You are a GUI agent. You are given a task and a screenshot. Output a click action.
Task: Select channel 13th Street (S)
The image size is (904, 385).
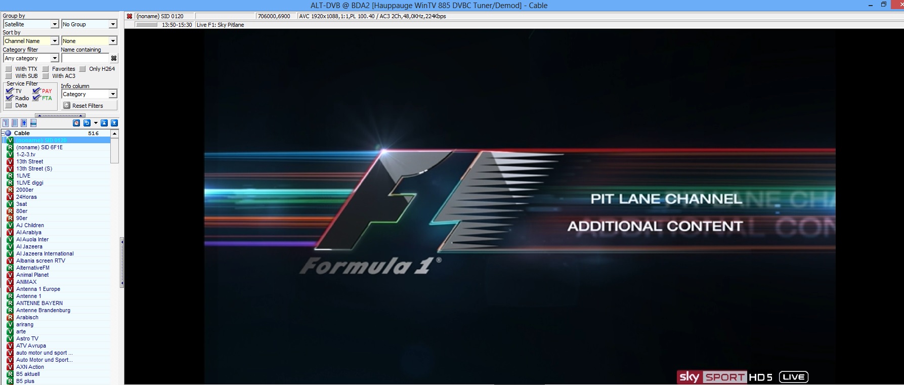click(x=34, y=168)
